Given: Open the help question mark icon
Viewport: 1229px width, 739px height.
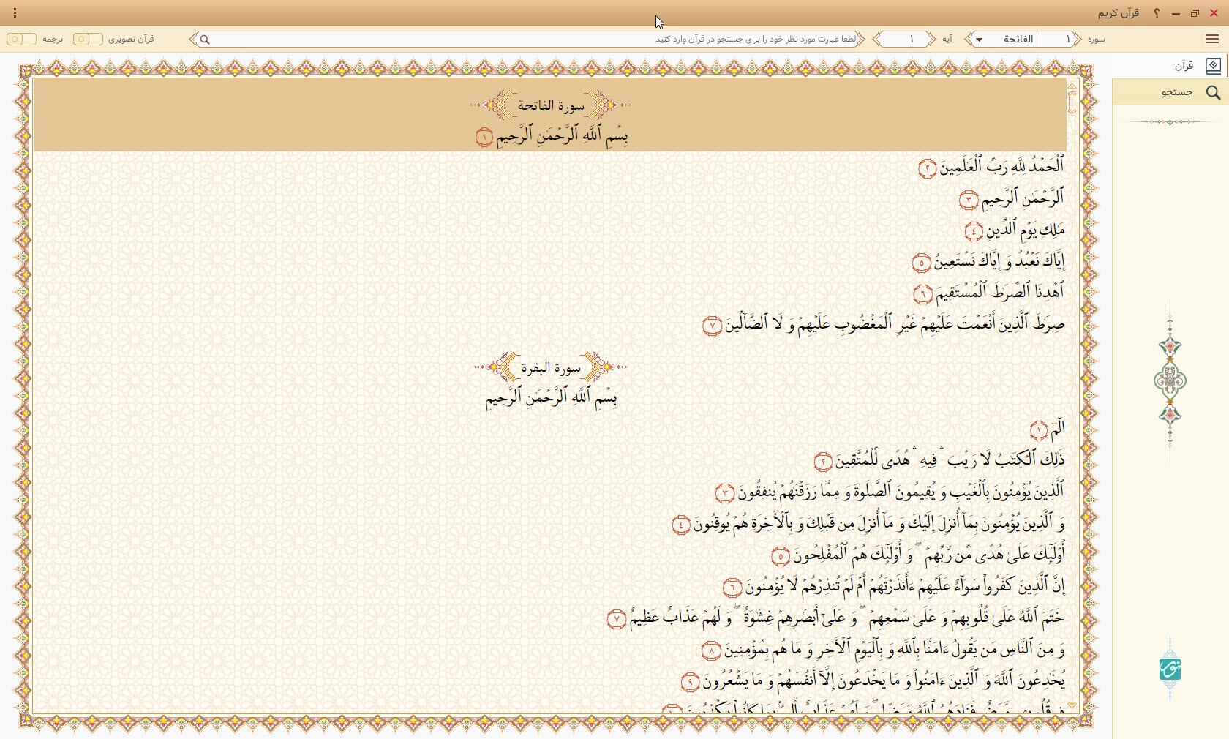Looking at the screenshot, I should pos(1157,13).
